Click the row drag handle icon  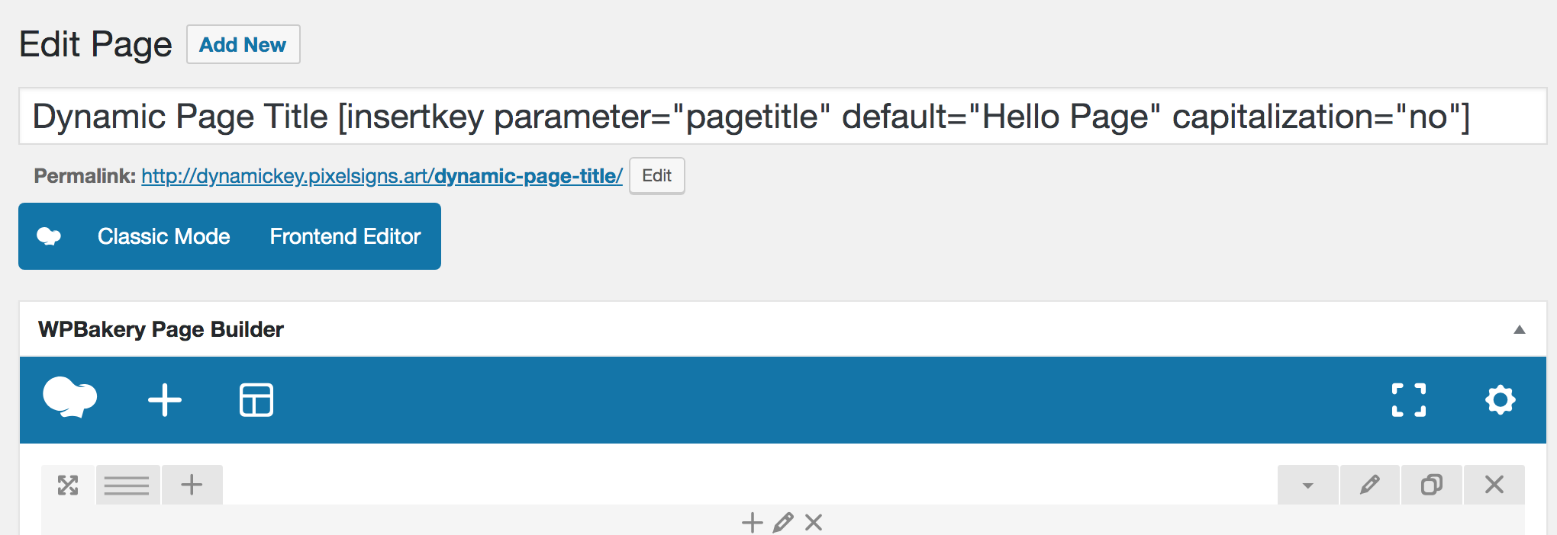(x=68, y=485)
